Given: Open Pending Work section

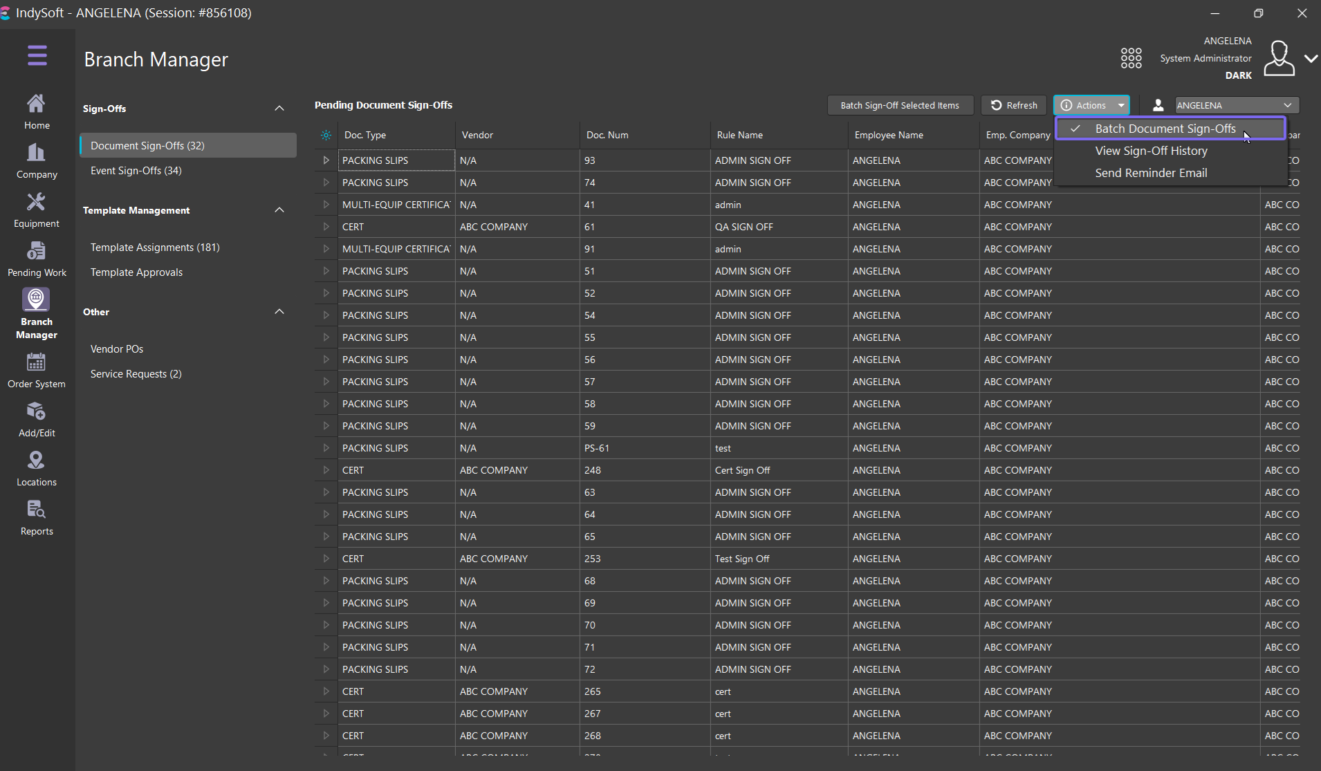Looking at the screenshot, I should tap(37, 259).
